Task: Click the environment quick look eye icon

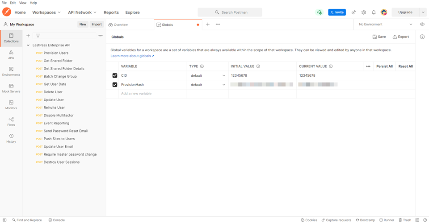Action: coord(422,25)
